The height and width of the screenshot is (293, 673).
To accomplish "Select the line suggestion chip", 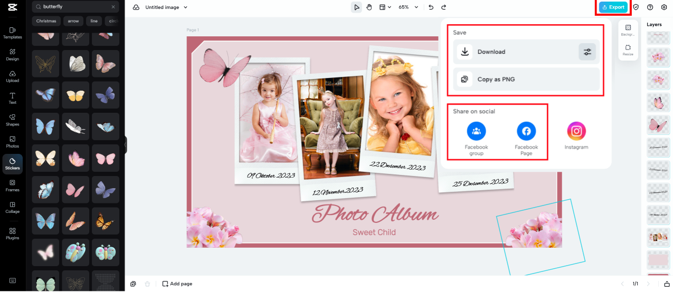I will coord(94,21).
